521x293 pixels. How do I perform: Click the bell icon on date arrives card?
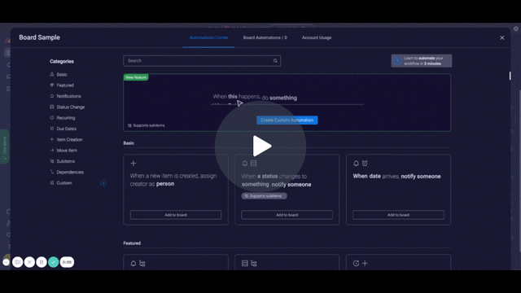tap(357, 163)
